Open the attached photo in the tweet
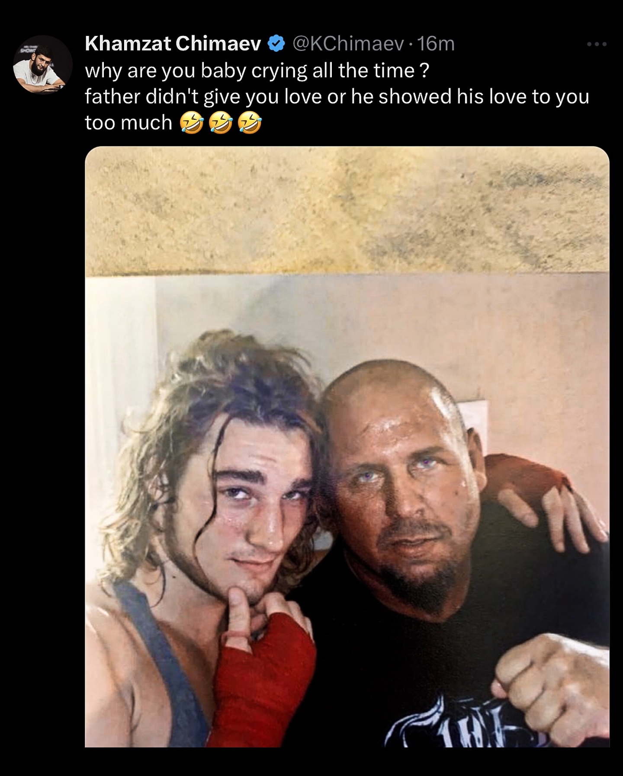The height and width of the screenshot is (776, 623). click(x=347, y=446)
